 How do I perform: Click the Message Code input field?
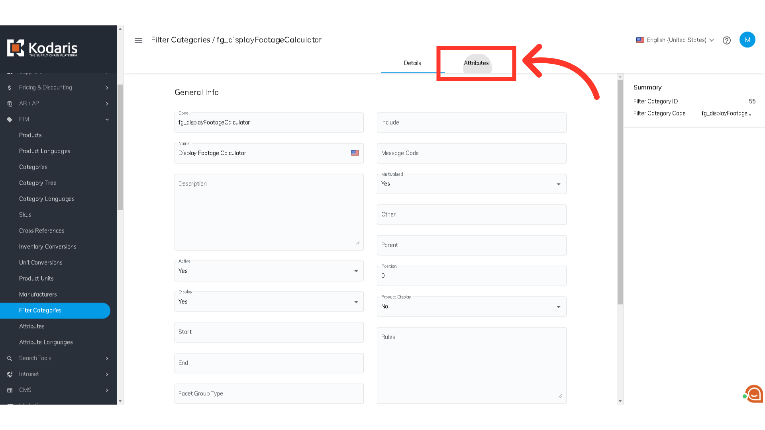click(471, 153)
